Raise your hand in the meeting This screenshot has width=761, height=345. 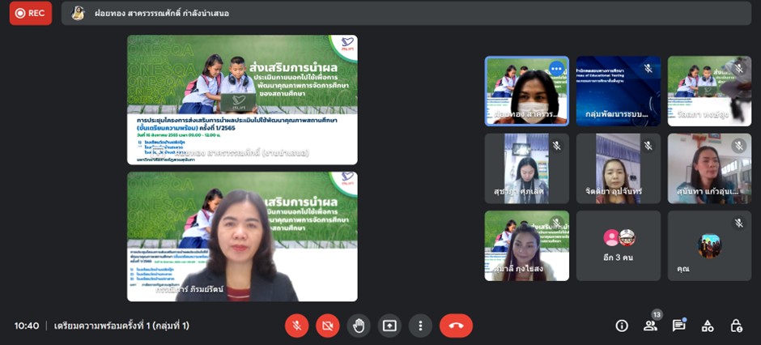pyautogui.click(x=359, y=326)
